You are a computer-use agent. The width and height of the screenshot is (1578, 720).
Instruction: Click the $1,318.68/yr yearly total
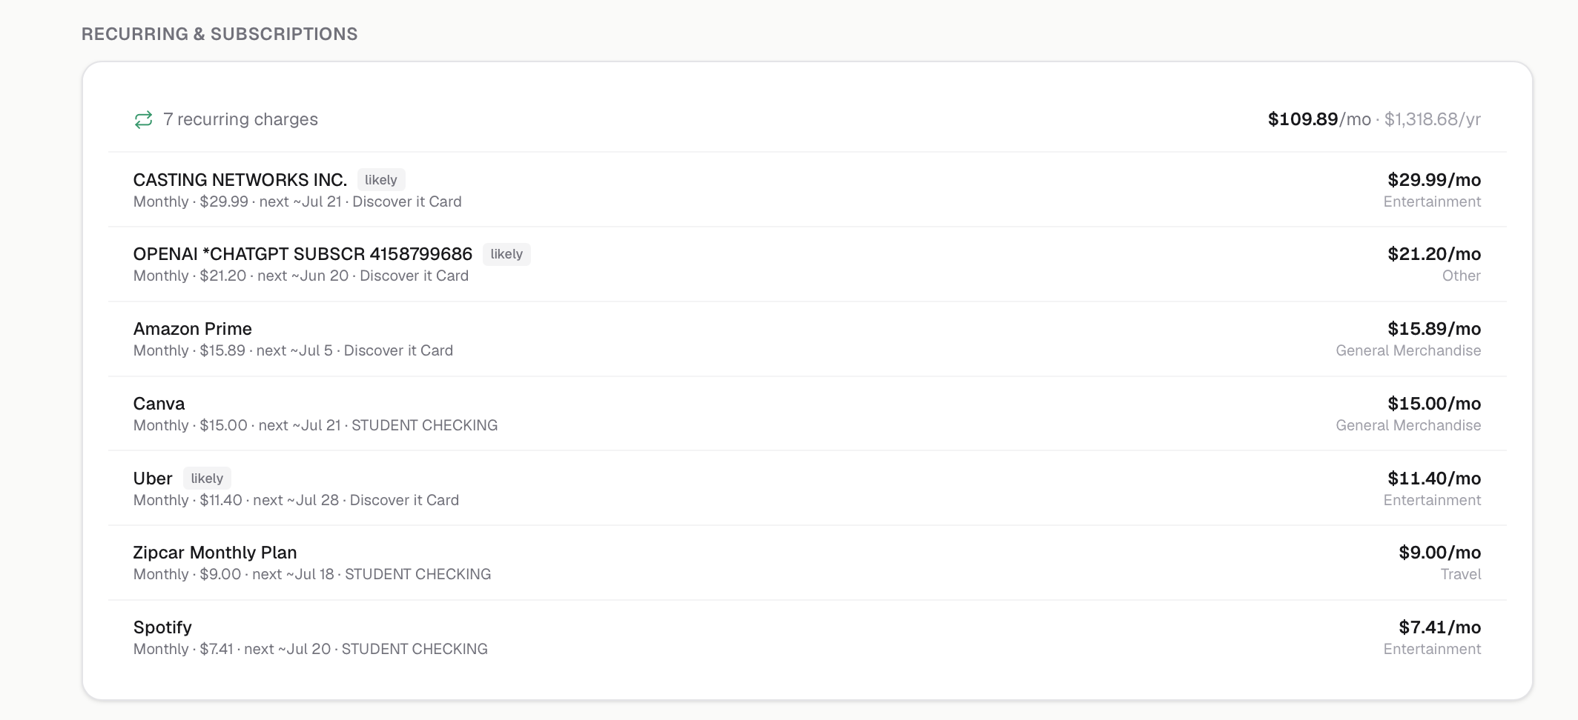[x=1433, y=119]
